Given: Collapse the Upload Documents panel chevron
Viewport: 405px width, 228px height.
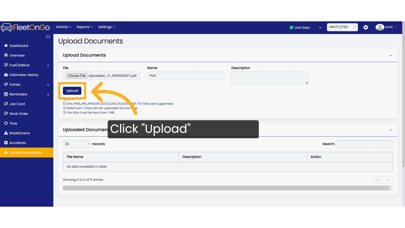Looking at the screenshot, I should [391, 55].
